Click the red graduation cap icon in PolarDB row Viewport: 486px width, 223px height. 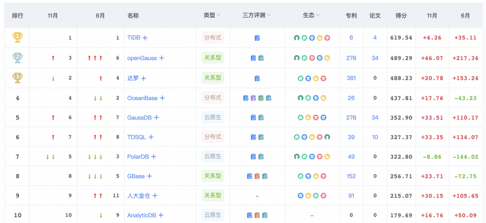(320, 157)
